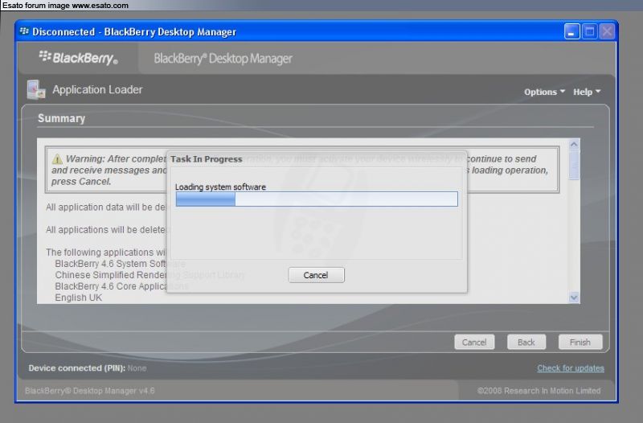The width and height of the screenshot is (643, 423).
Task: Go Back in the Application Loader
Action: [x=526, y=342]
